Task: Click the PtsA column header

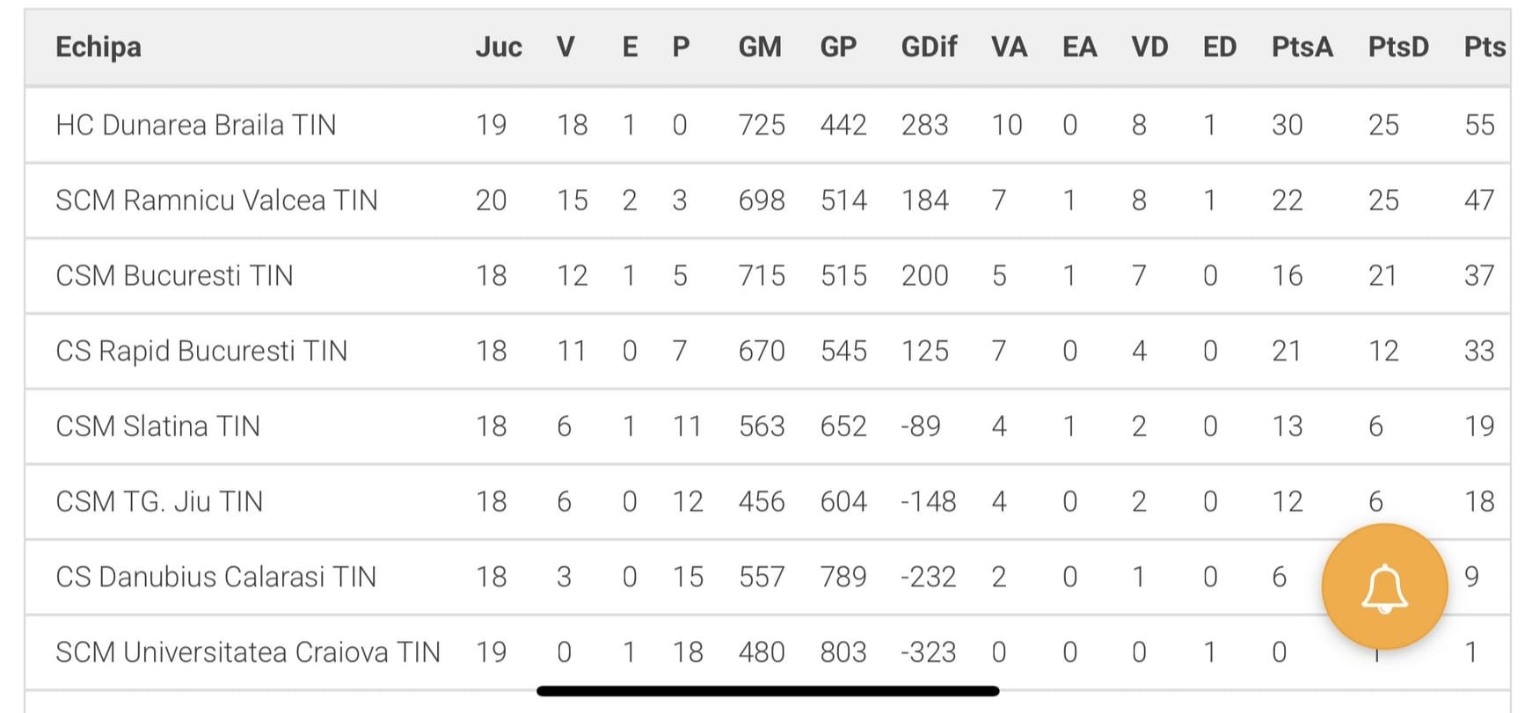Action: tap(1302, 47)
